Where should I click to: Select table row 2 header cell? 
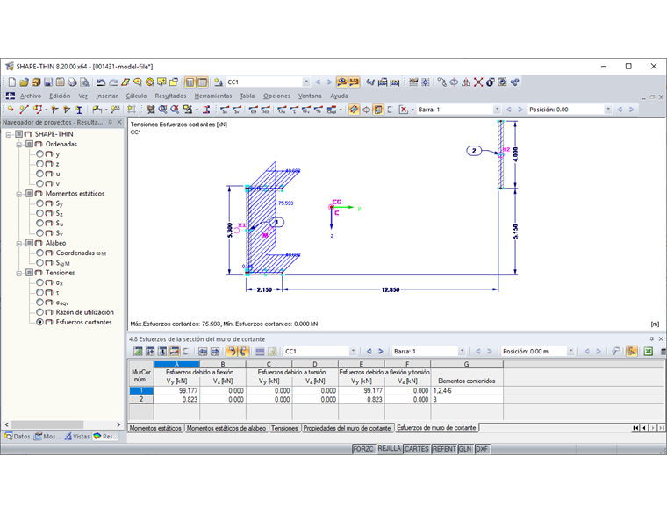coord(141,399)
